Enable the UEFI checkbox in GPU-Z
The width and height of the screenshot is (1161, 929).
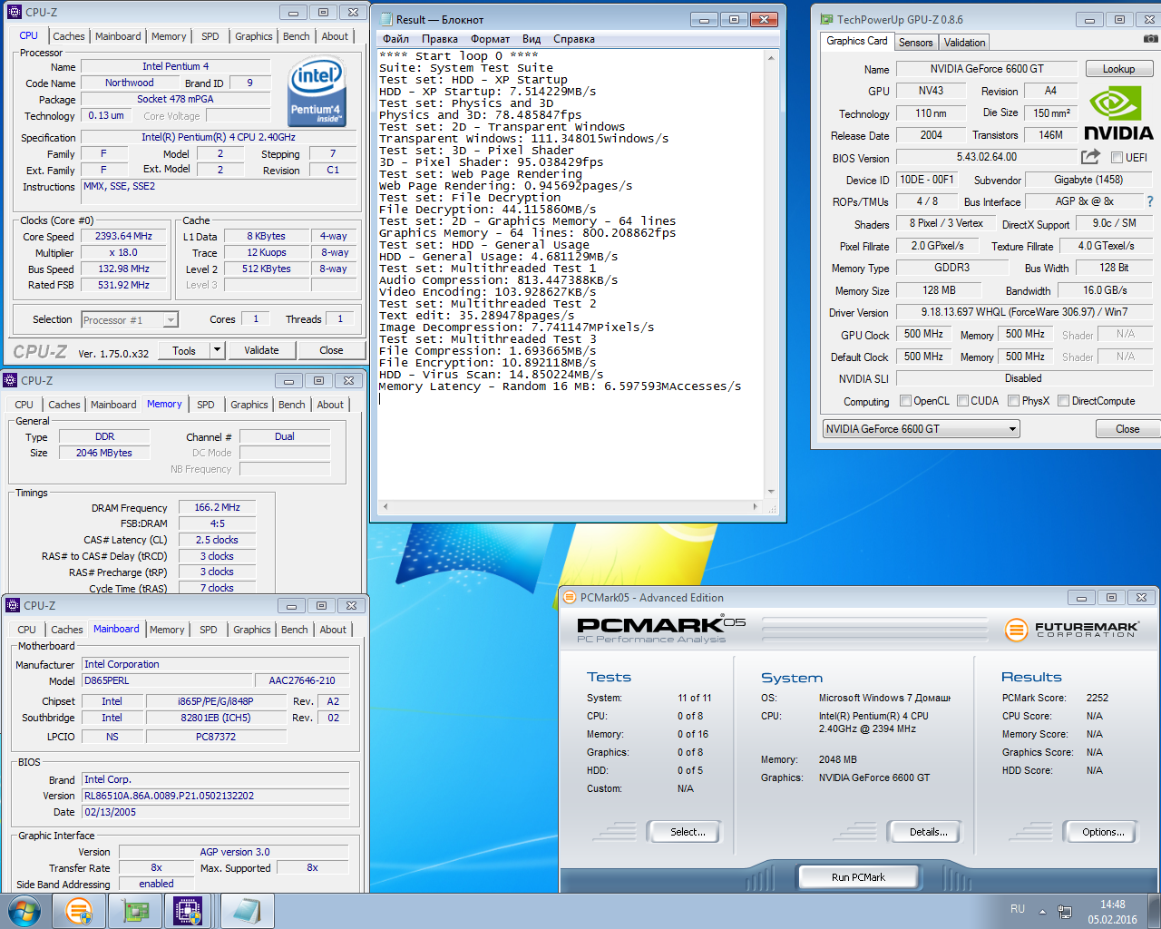pos(1117,158)
